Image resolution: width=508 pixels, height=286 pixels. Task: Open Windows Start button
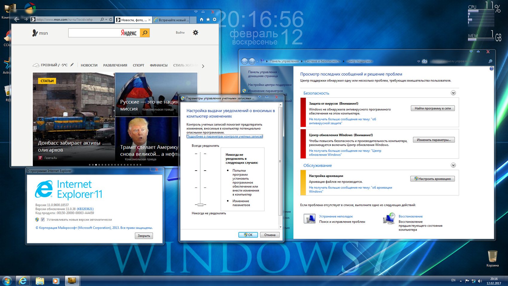point(7,281)
